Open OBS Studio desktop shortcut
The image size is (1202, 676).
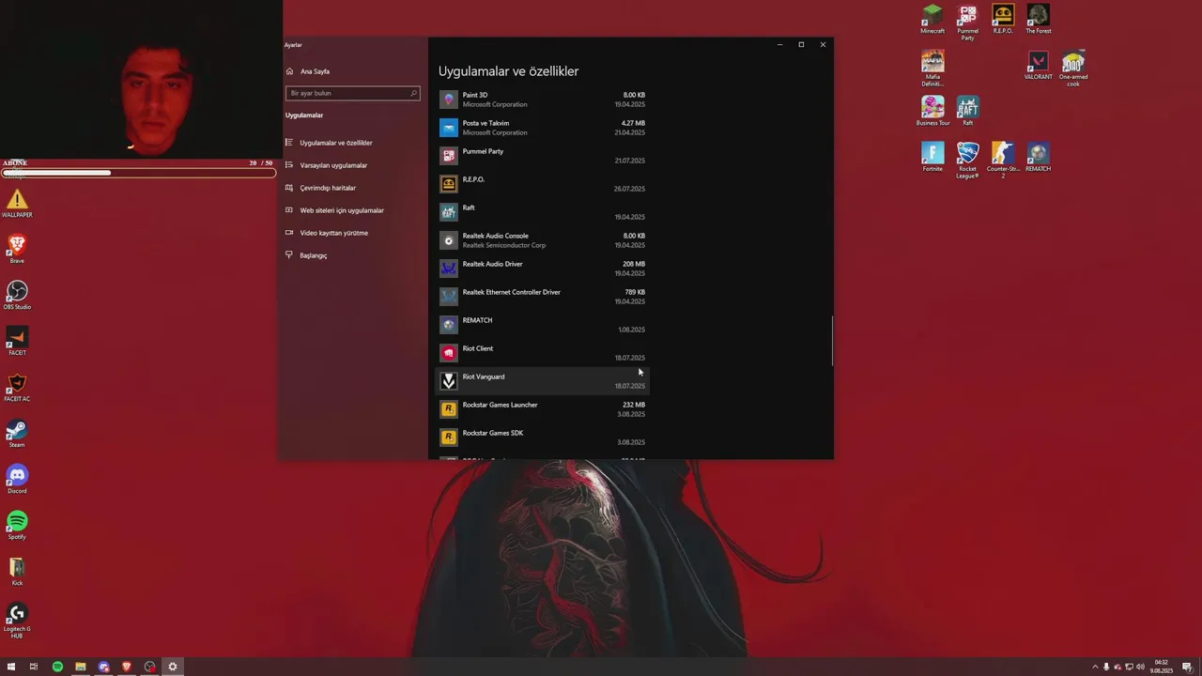tap(17, 295)
